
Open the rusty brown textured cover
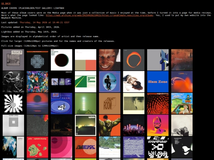(x=182, y=60)
